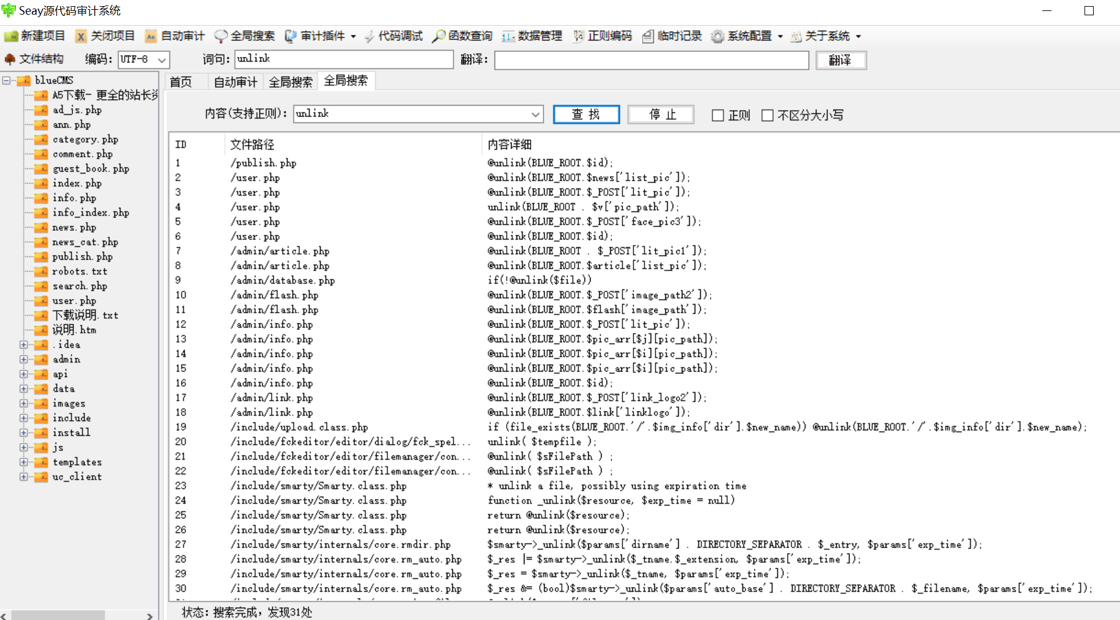Click the 关闭项目 (Close Project) toolbar icon
The height and width of the screenshot is (620, 1120).
[81, 37]
